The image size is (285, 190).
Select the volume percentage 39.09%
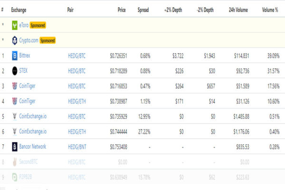click(x=274, y=56)
